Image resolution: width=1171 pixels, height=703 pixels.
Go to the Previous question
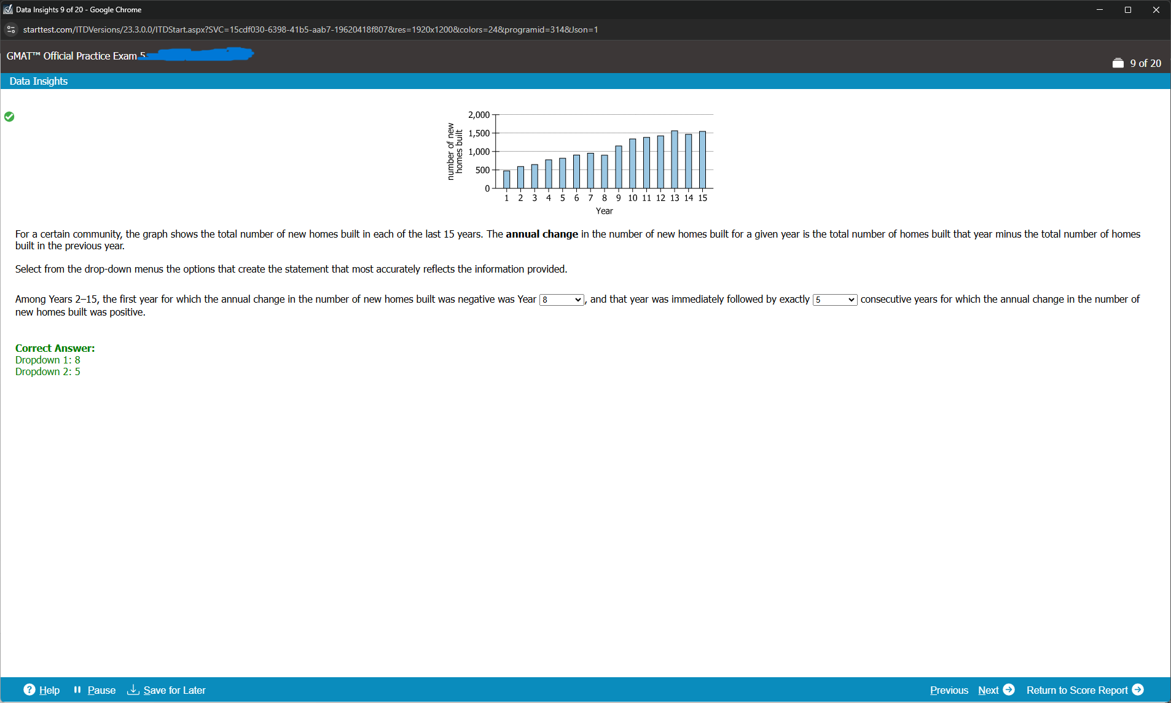(949, 690)
